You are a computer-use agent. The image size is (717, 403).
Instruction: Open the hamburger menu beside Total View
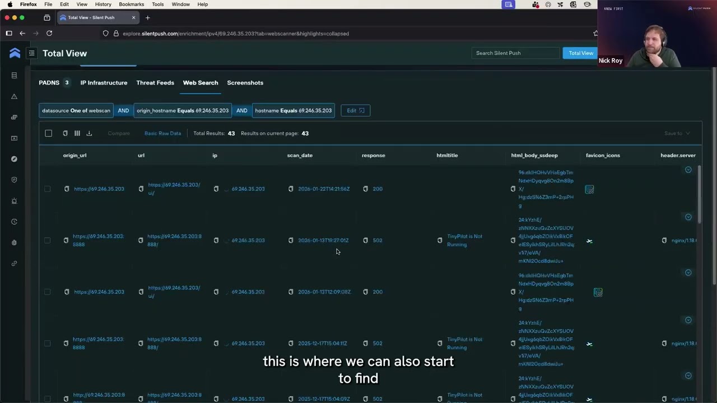tap(32, 53)
